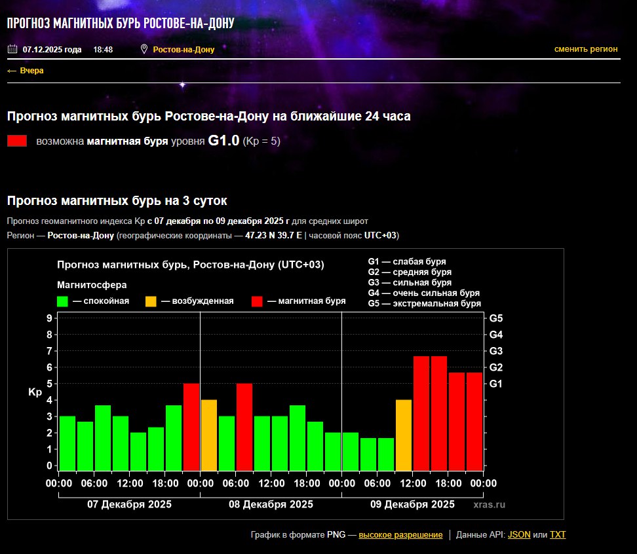Click the yellow bar on 09 December
Image resolution: width=637 pixels, height=554 pixels.
pyautogui.click(x=404, y=434)
